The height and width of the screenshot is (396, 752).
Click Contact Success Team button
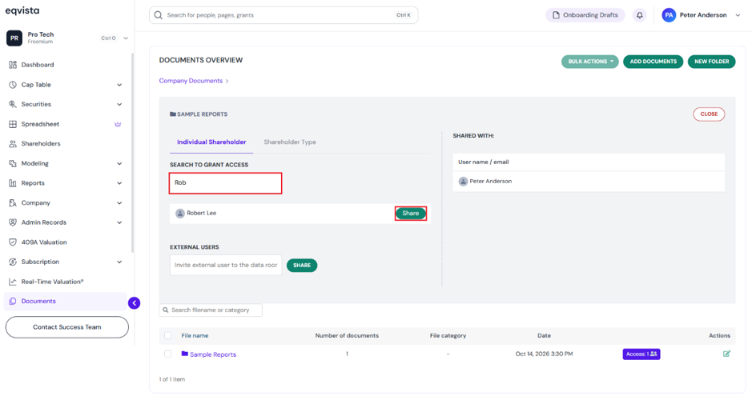click(x=67, y=327)
